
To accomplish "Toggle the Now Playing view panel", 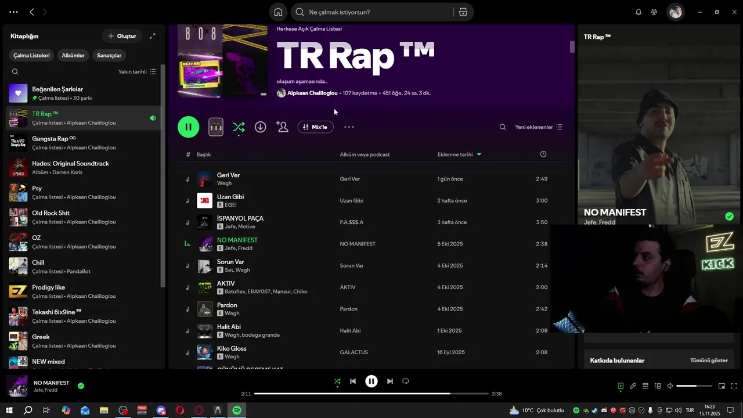I will pyautogui.click(x=621, y=386).
